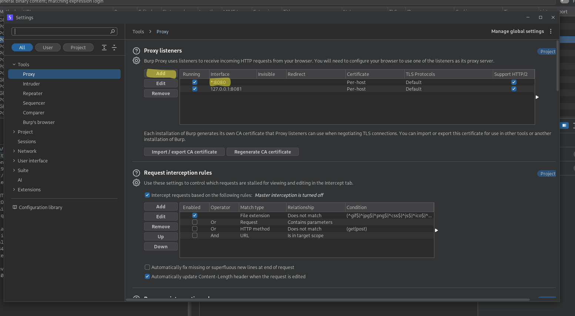
Task: Toggle Running checkbox for 127.0.0.1:8081 listener
Action: point(195,89)
